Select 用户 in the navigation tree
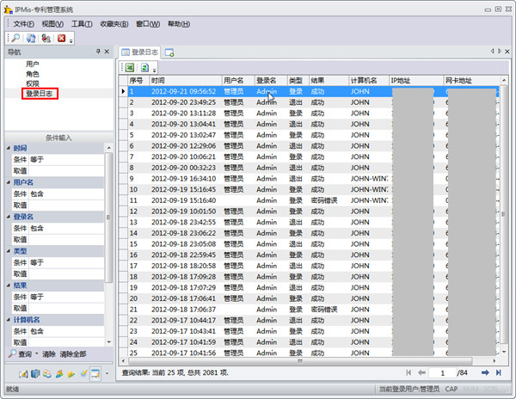Screen dimensions: 516x399 (x=33, y=64)
